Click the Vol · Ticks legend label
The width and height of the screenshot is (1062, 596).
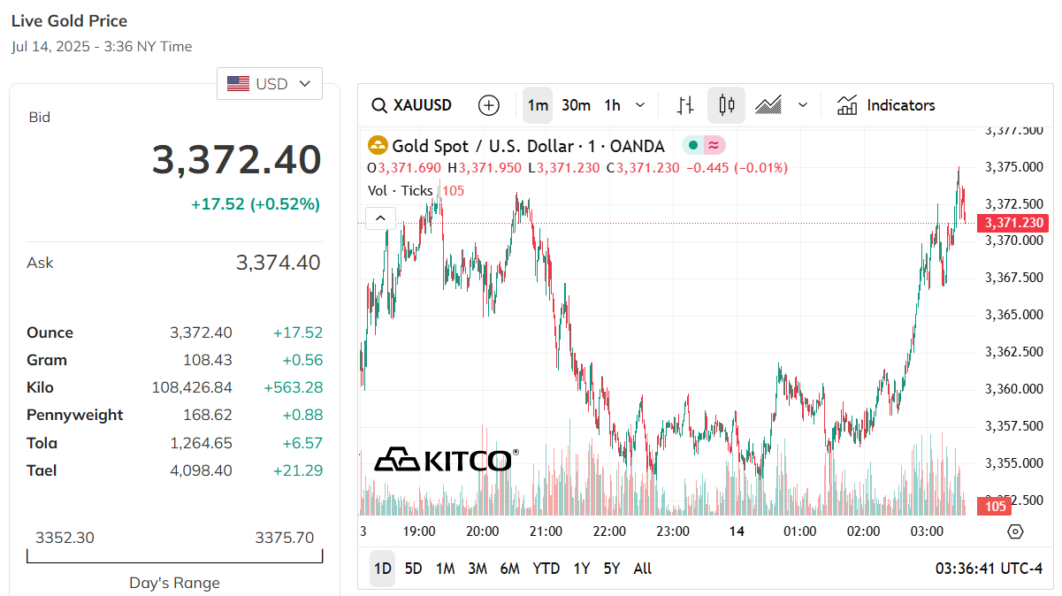(x=401, y=190)
